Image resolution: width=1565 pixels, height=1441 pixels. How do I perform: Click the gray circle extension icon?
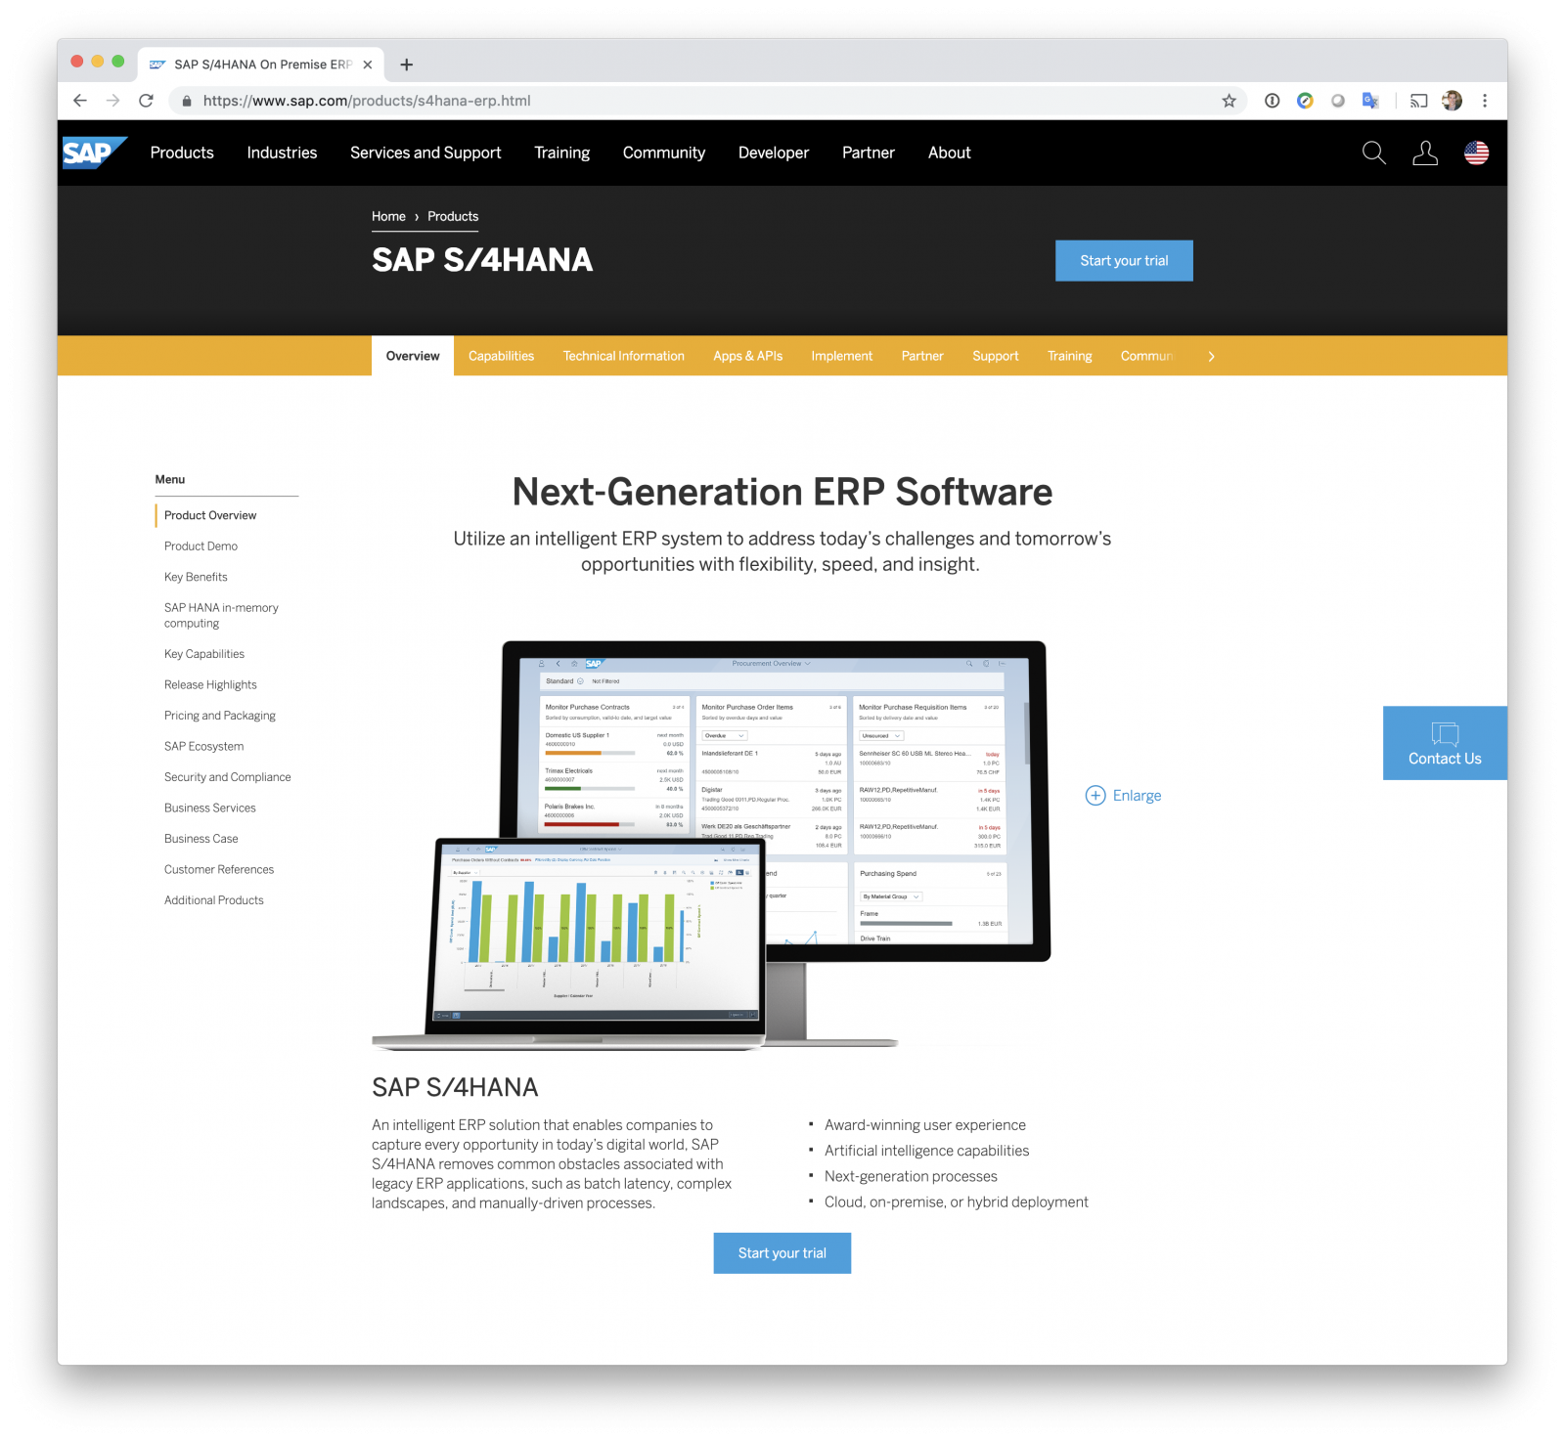(1338, 101)
